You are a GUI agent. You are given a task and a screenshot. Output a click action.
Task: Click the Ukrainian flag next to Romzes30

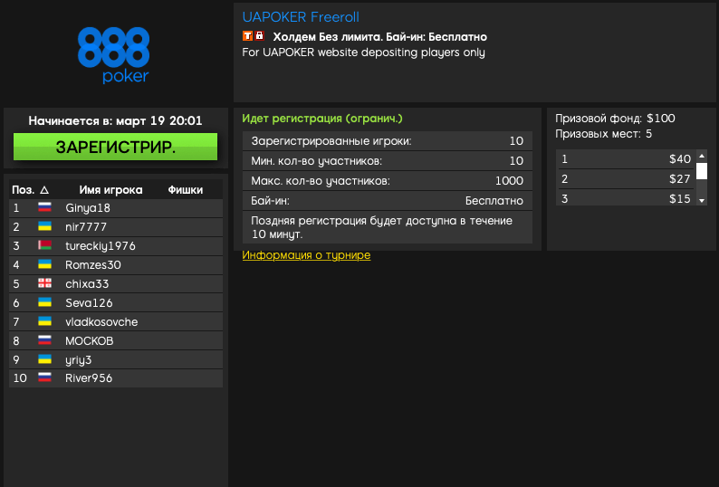[44, 264]
